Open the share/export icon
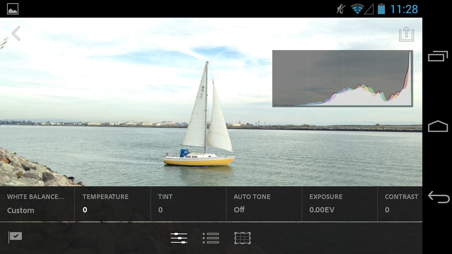The height and width of the screenshot is (254, 452). pyautogui.click(x=406, y=34)
